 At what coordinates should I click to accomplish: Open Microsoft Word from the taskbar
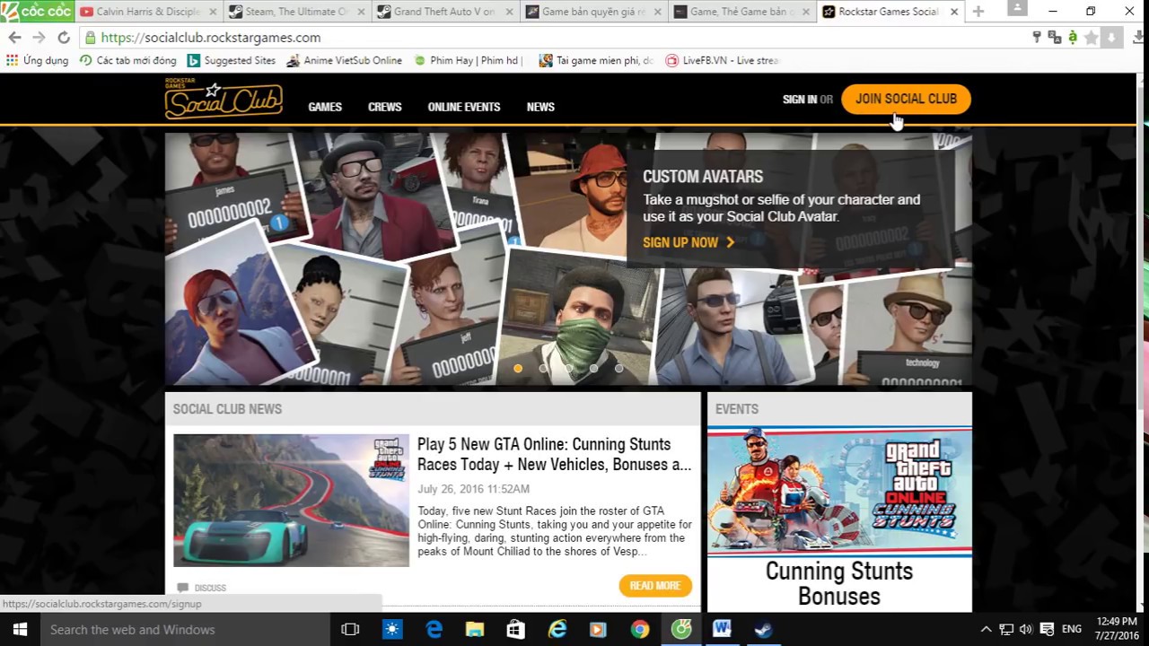coord(722,629)
